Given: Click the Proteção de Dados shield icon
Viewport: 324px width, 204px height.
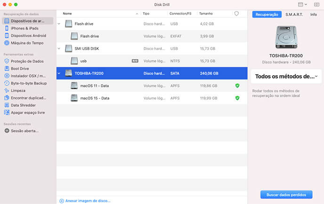Looking at the screenshot, I should coord(7,61).
